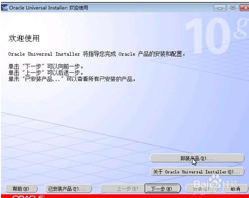This screenshot has height=198, width=249.
Task: Open 已安装产品 installed products list
Action: click(x=68, y=189)
